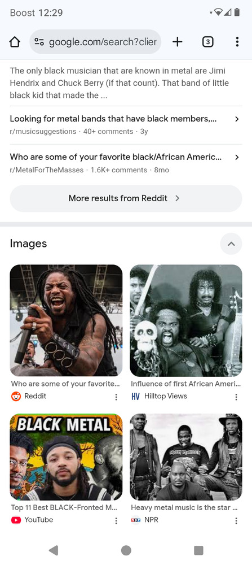This screenshot has height=565, width=252.
Task: Open options for YouTube image result
Action: pyautogui.click(x=116, y=520)
